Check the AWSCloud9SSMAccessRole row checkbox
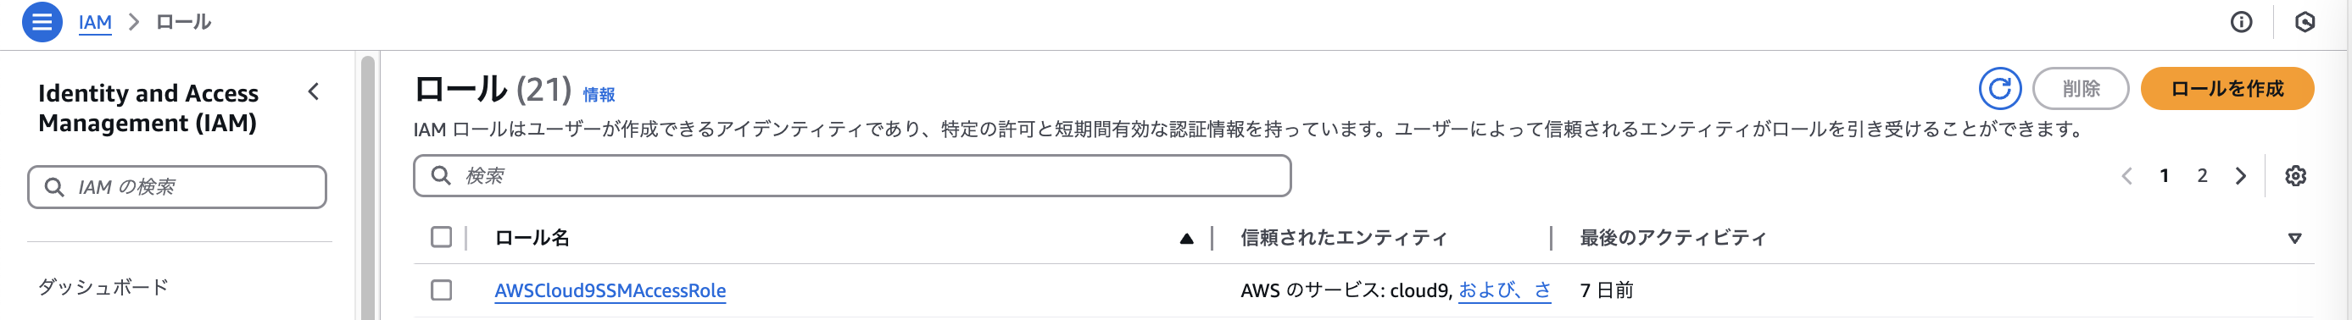2352x320 pixels. 441,290
